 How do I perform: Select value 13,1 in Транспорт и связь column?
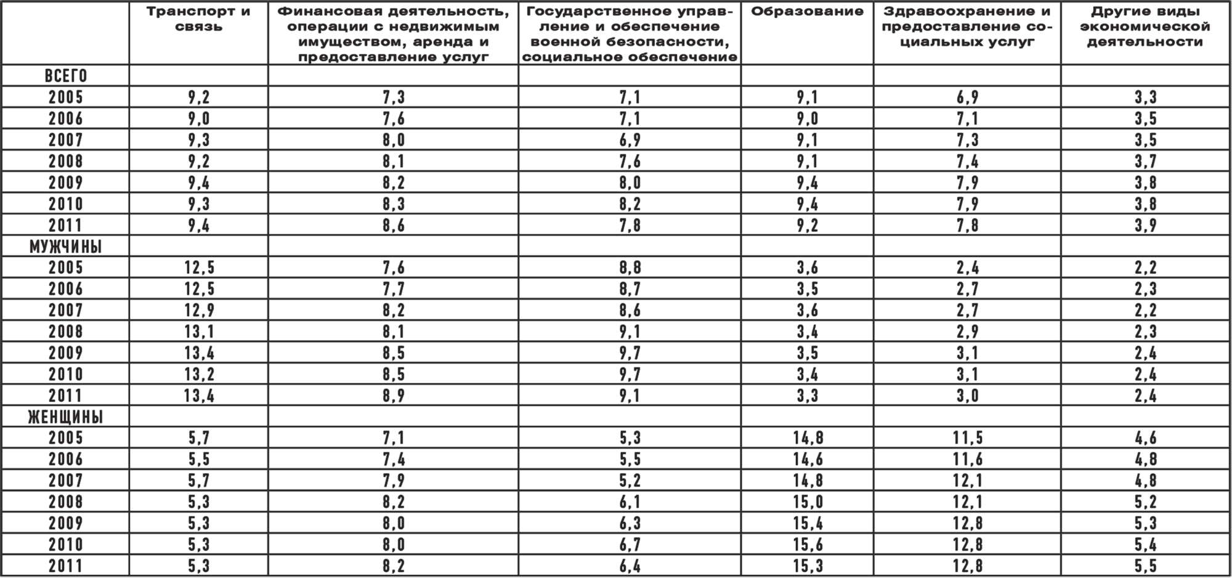pyautogui.click(x=198, y=332)
